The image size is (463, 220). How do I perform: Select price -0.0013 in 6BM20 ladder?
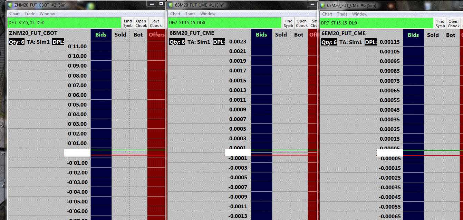pos(238,216)
